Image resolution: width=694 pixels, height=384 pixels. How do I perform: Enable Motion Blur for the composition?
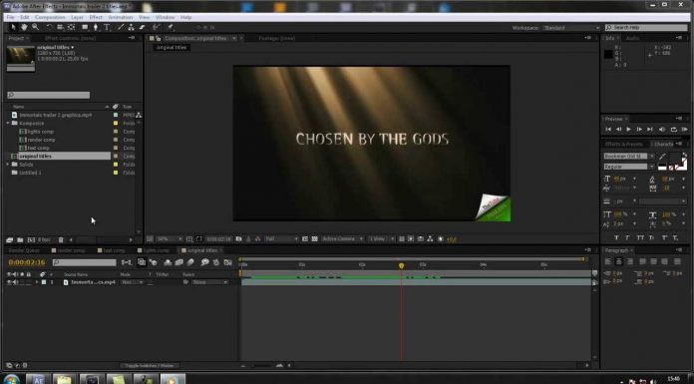point(190,262)
